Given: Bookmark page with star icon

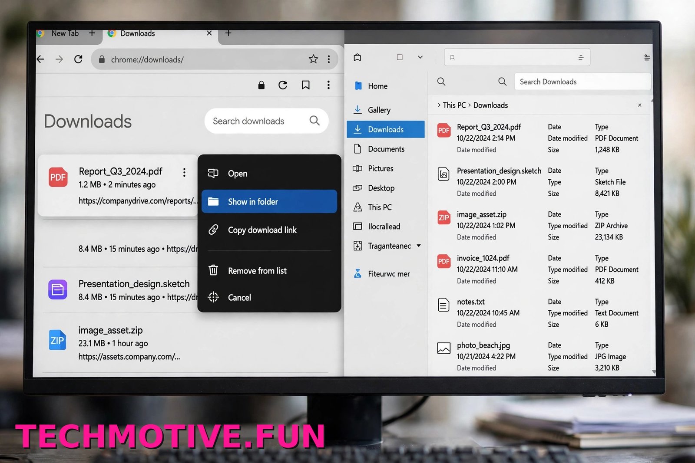Looking at the screenshot, I should point(313,59).
